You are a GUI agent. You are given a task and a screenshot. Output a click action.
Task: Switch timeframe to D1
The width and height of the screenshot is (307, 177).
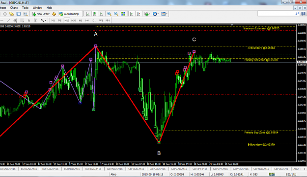pyautogui.click(x=94, y=21)
